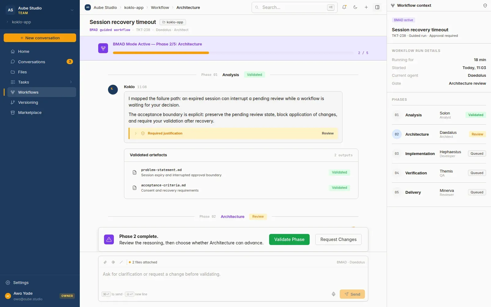Click the plus icon in top bar
This screenshot has width=491, height=307.
click(x=366, y=7)
